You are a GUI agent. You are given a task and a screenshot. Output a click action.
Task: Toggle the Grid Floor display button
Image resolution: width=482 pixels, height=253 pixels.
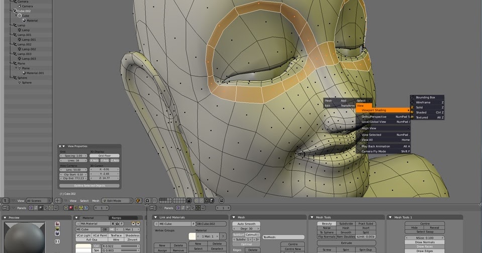pos(105,156)
